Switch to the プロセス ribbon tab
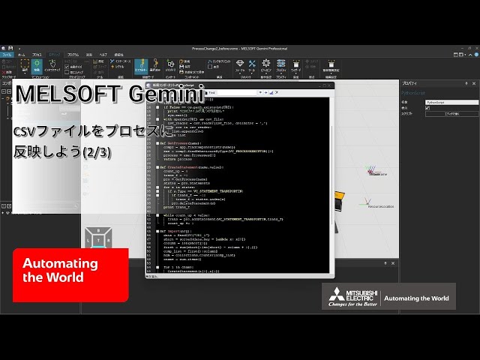This screenshot has height=360, width=480. tap(37, 55)
